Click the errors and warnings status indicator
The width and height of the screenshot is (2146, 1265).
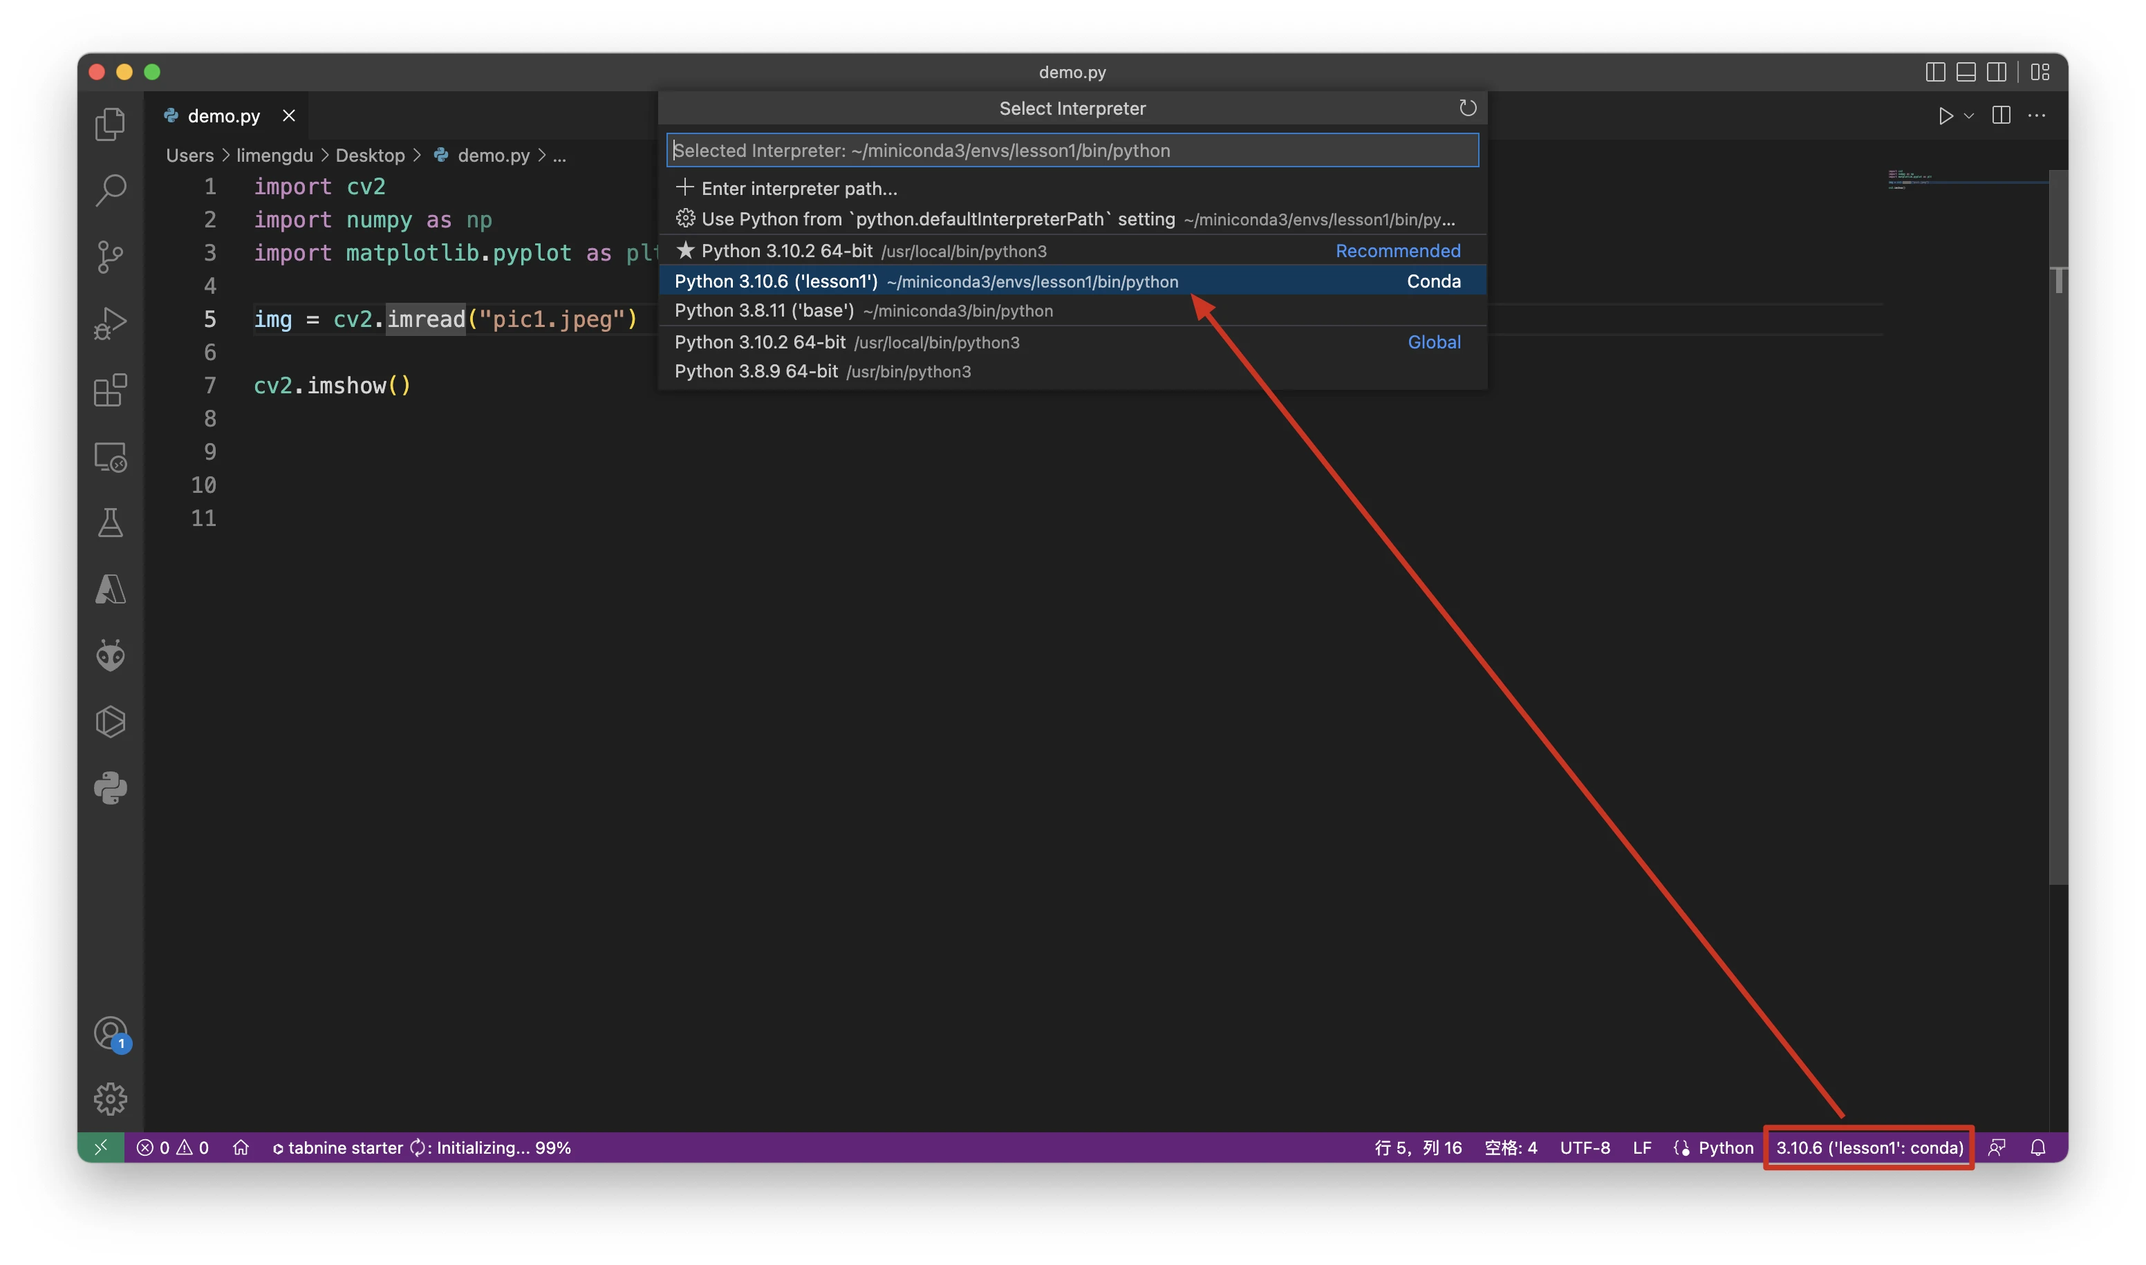pyautogui.click(x=173, y=1147)
